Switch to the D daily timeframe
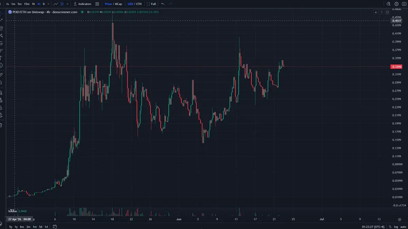This screenshot has height=229, width=408. pyautogui.click(x=44, y=4)
